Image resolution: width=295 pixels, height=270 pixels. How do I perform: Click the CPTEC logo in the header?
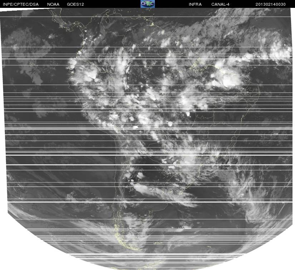click(x=148, y=4)
